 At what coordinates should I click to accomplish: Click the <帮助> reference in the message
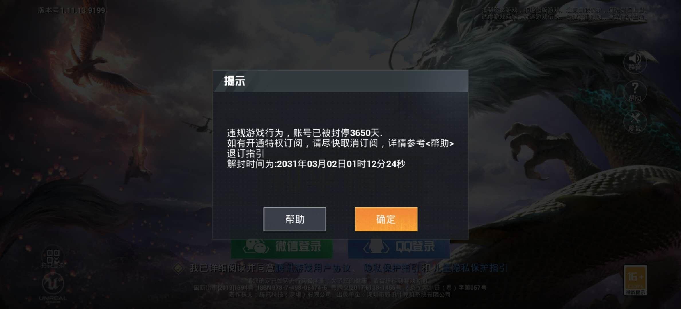click(x=440, y=143)
